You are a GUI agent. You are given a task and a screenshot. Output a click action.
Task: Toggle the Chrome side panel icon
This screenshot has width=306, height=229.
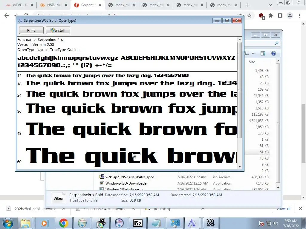coord(280,16)
